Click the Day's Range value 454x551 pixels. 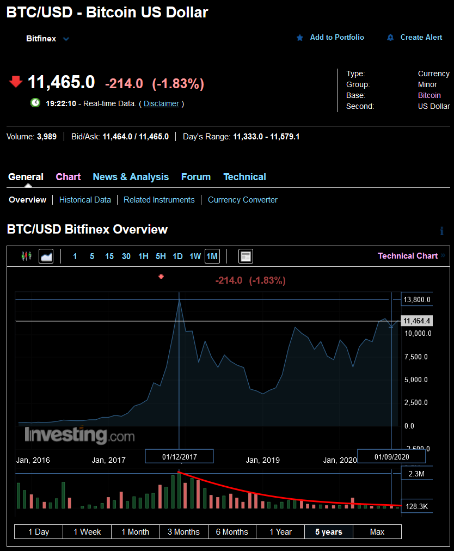click(266, 137)
